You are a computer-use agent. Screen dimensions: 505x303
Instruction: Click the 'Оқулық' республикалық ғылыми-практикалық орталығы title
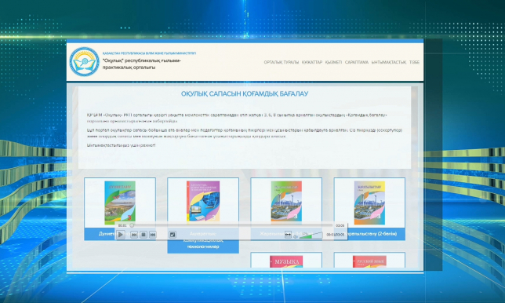point(142,64)
